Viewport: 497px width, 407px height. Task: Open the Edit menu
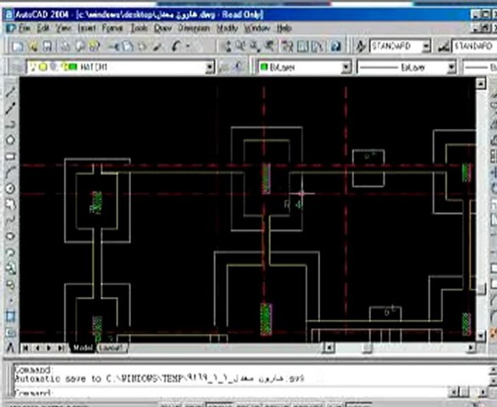[43, 28]
